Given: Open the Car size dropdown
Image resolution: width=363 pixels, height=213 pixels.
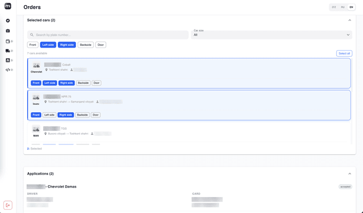Looking at the screenshot, I should (x=271, y=35).
